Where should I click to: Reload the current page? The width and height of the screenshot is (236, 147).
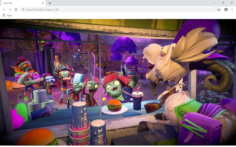[16, 10]
